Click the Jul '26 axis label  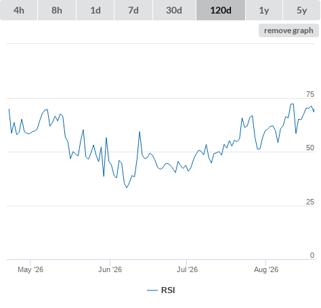click(187, 269)
